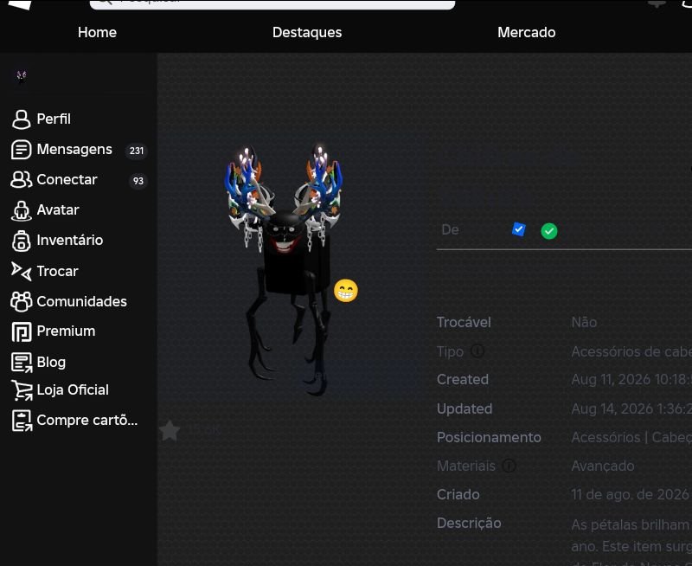Open Perfil from the sidebar

[x=41, y=119]
